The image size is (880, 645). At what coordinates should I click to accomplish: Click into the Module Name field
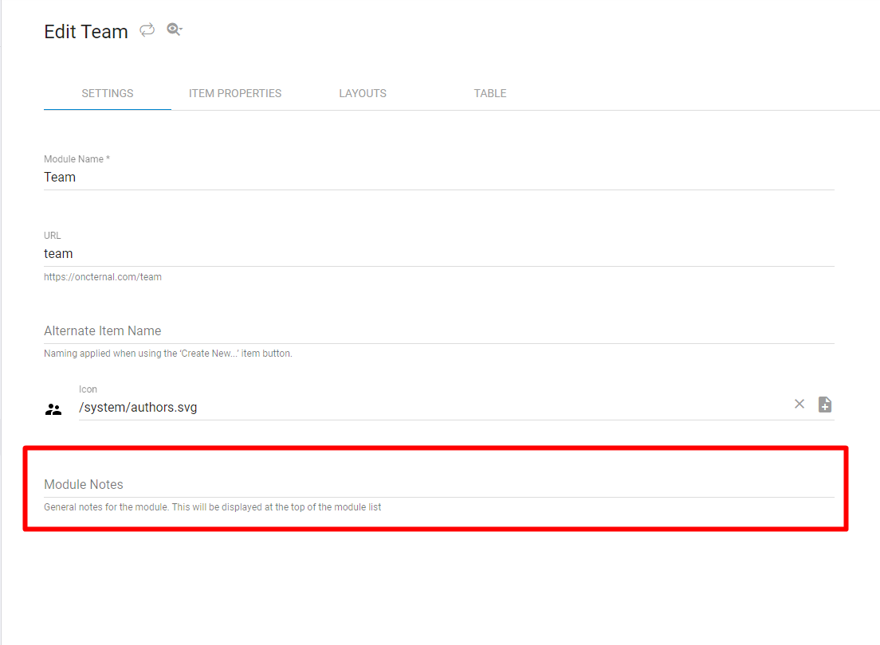pos(438,178)
